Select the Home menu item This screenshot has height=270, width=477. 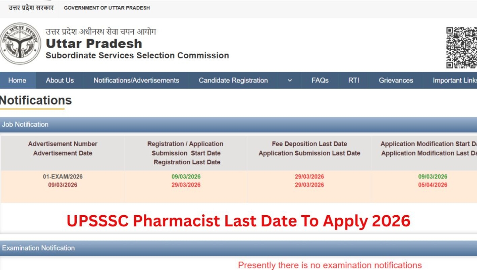coord(17,80)
